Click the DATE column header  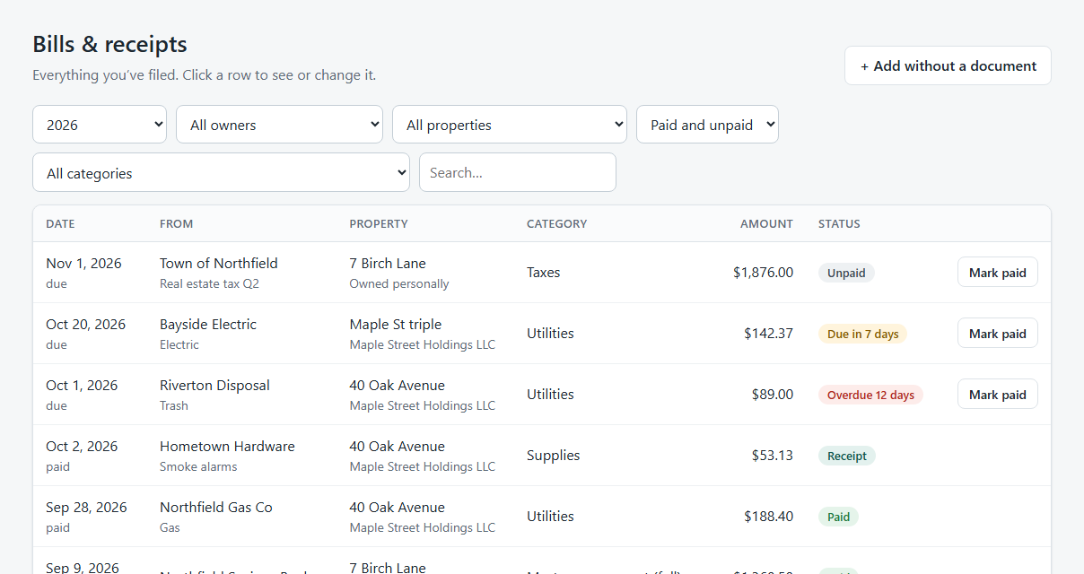[x=60, y=224]
